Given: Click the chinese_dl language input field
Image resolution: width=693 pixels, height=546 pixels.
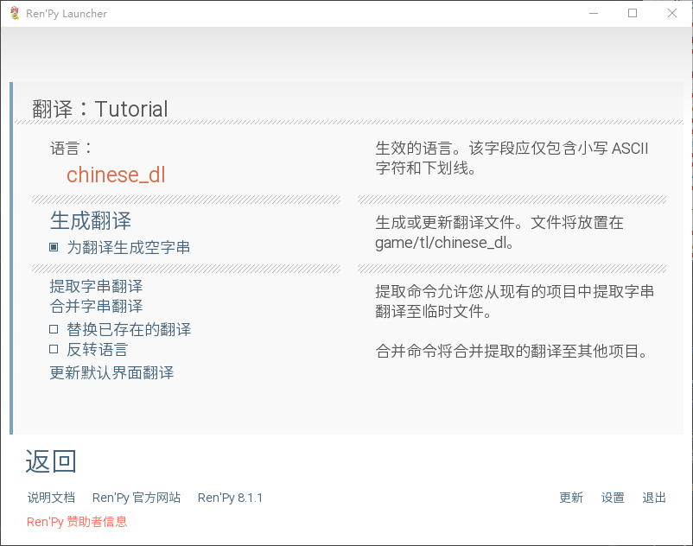Looking at the screenshot, I should pyautogui.click(x=116, y=175).
